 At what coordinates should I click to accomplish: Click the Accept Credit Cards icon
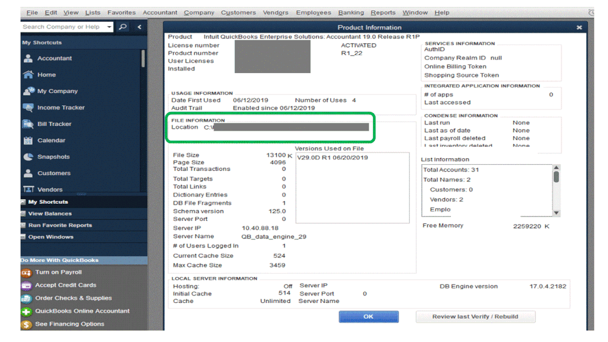[x=26, y=286]
